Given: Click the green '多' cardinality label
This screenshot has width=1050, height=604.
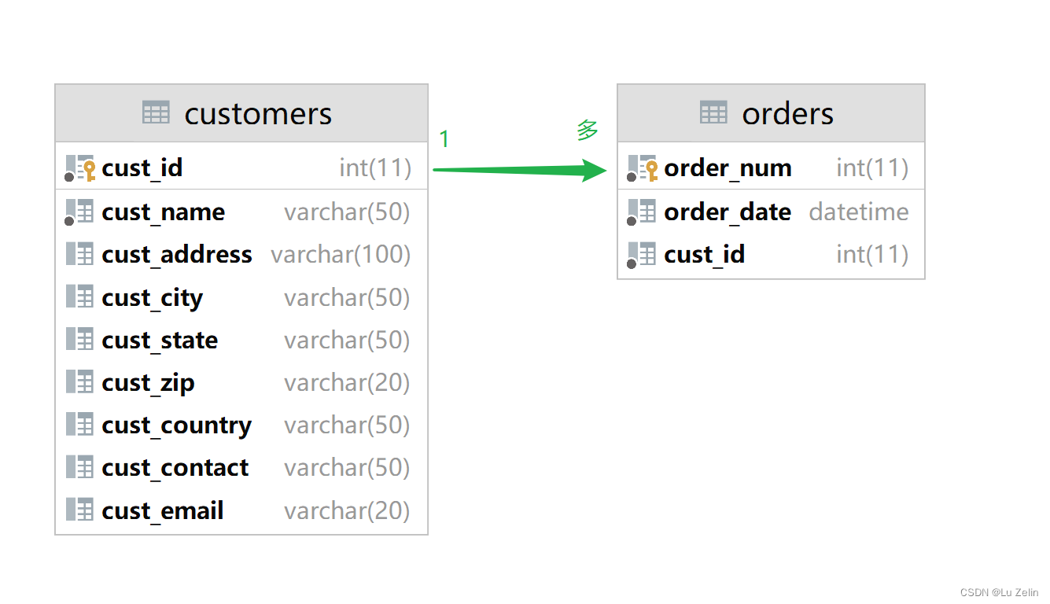Looking at the screenshot, I should coord(588,130).
